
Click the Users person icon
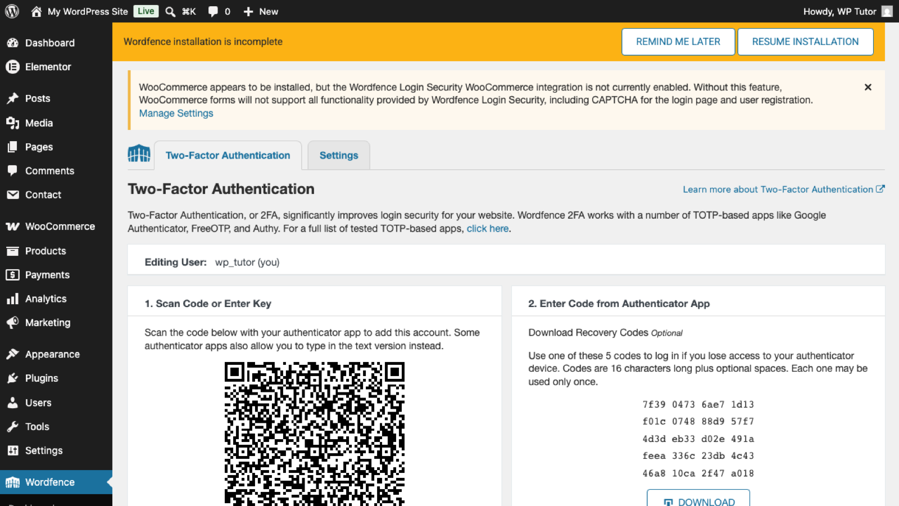[x=12, y=403]
